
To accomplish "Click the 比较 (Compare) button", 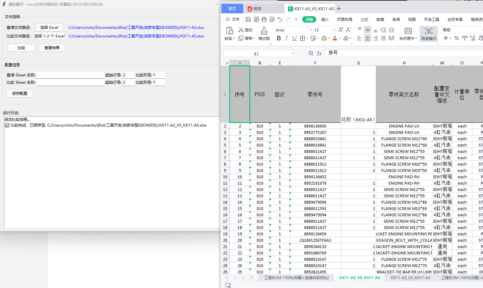I will [x=21, y=48].
